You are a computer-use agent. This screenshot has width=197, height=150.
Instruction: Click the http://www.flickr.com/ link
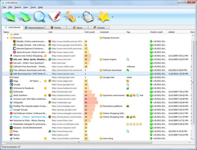pyautogui.click(x=62, y=120)
